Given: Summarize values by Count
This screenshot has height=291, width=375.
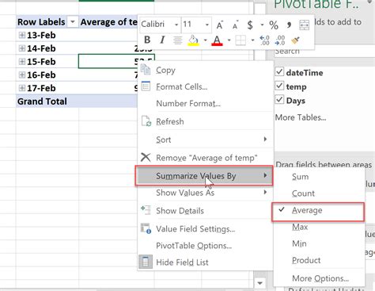Looking at the screenshot, I should click(319, 193).
